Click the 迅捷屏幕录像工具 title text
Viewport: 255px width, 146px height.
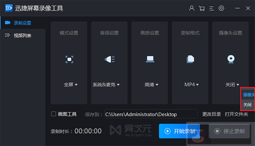click(39, 8)
